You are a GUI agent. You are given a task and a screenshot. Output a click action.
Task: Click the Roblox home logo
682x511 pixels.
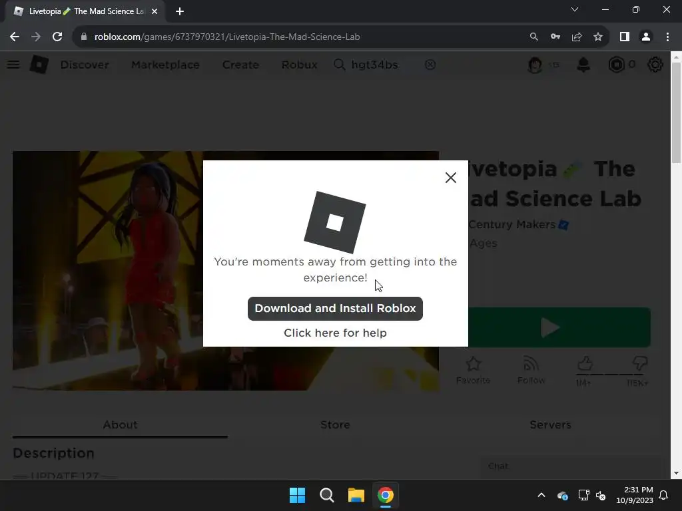pyautogui.click(x=39, y=65)
